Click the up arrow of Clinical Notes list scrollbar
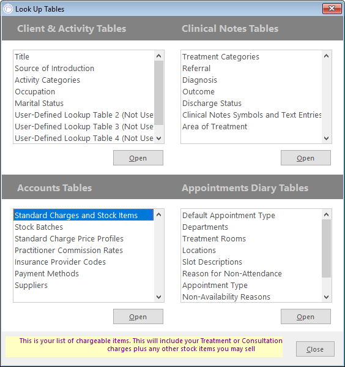Image resolution: width=345 pixels, height=367 pixels. click(326, 56)
